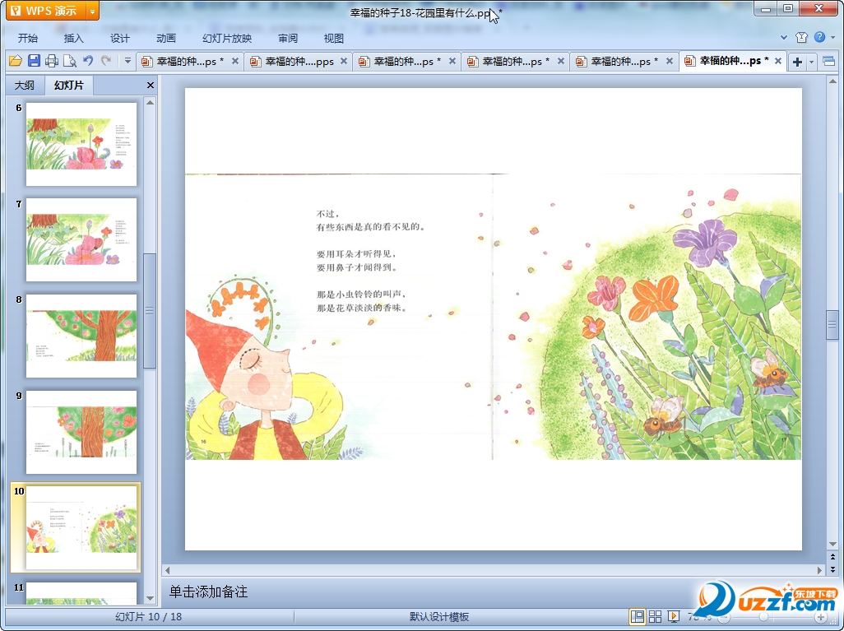Select slide 9 thumbnail
Image resolution: width=844 pixels, height=631 pixels.
point(81,432)
